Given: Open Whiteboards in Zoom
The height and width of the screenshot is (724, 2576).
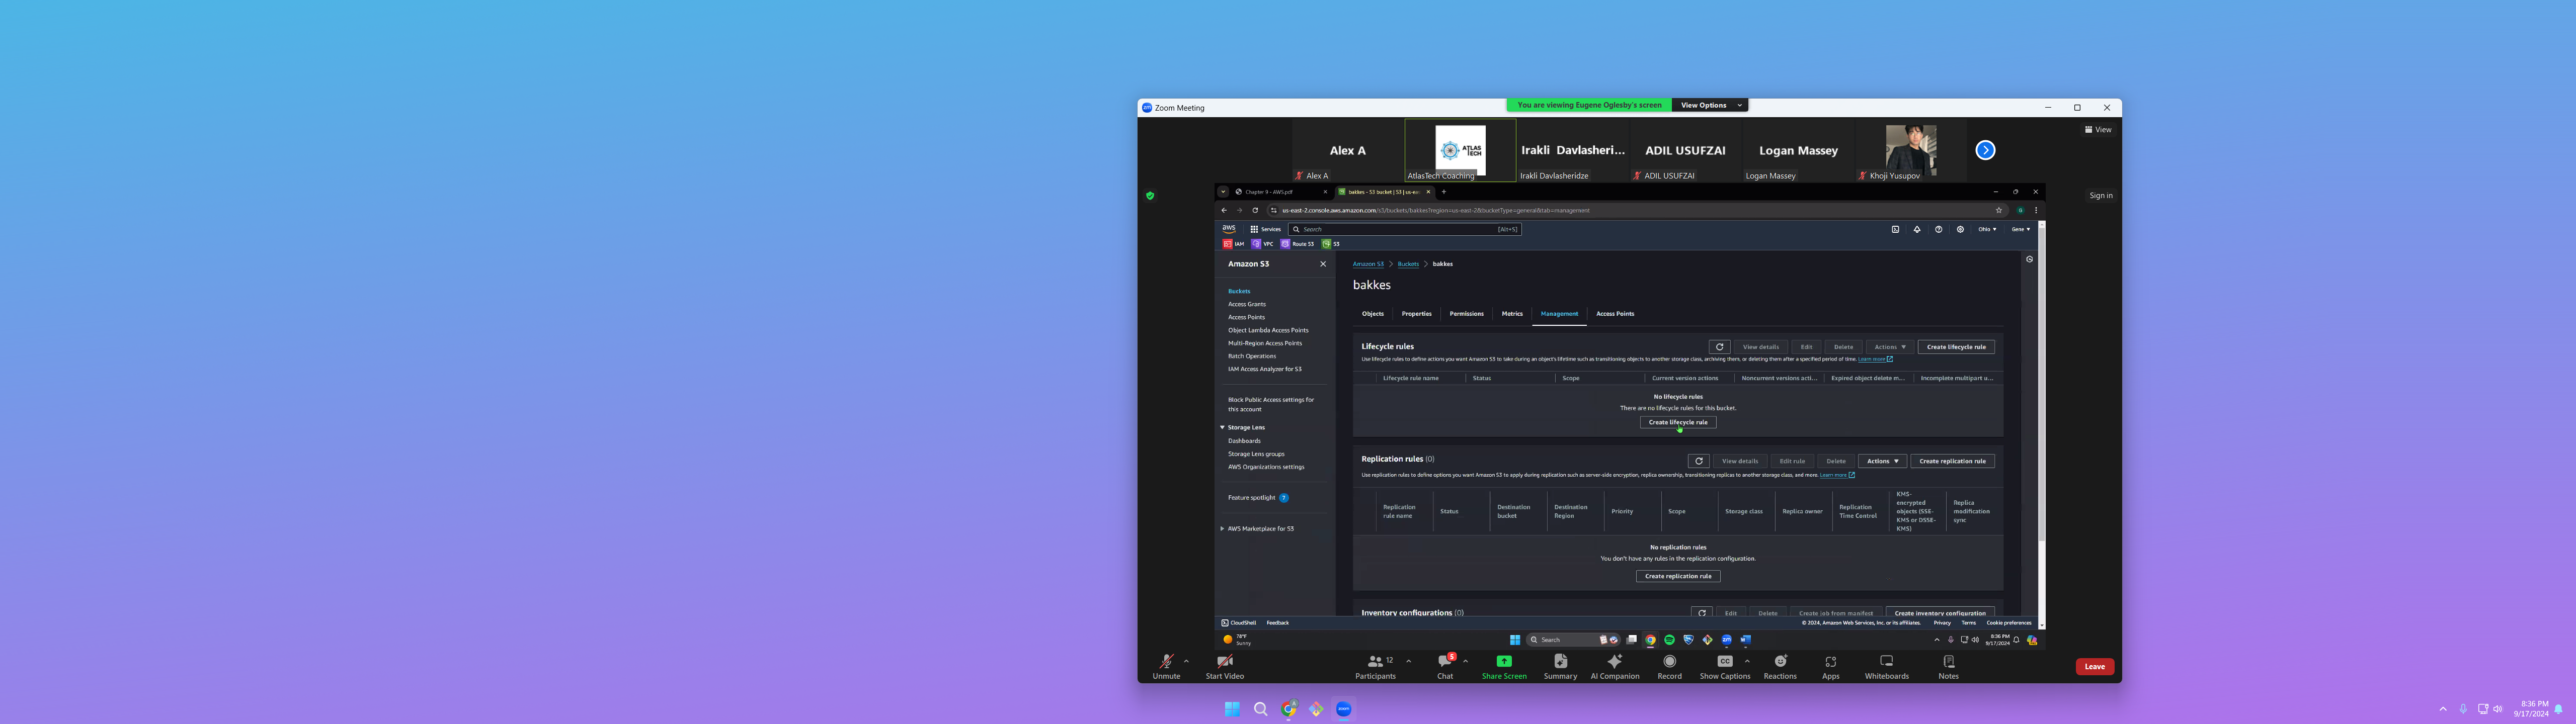Looking at the screenshot, I should [x=1886, y=662].
